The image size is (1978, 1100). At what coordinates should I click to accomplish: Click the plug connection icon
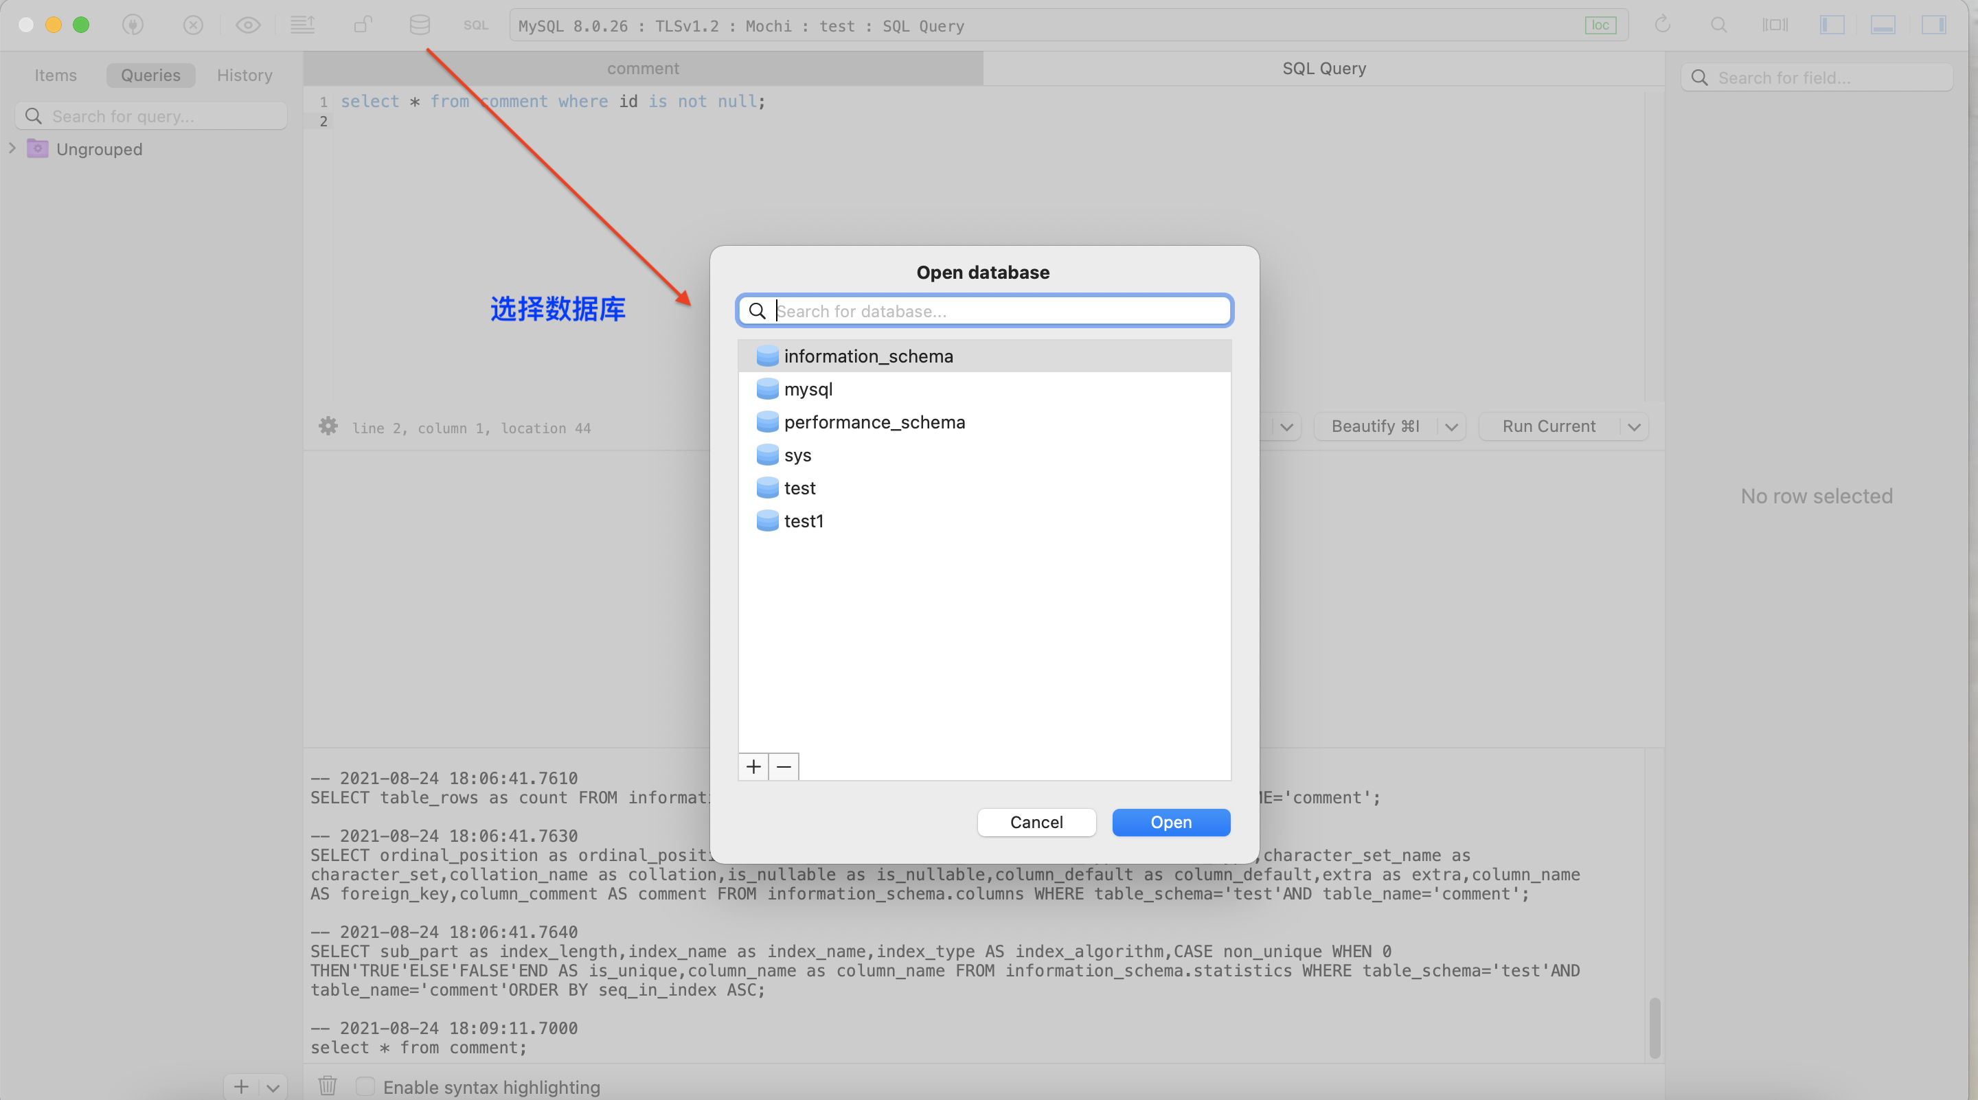[x=133, y=25]
